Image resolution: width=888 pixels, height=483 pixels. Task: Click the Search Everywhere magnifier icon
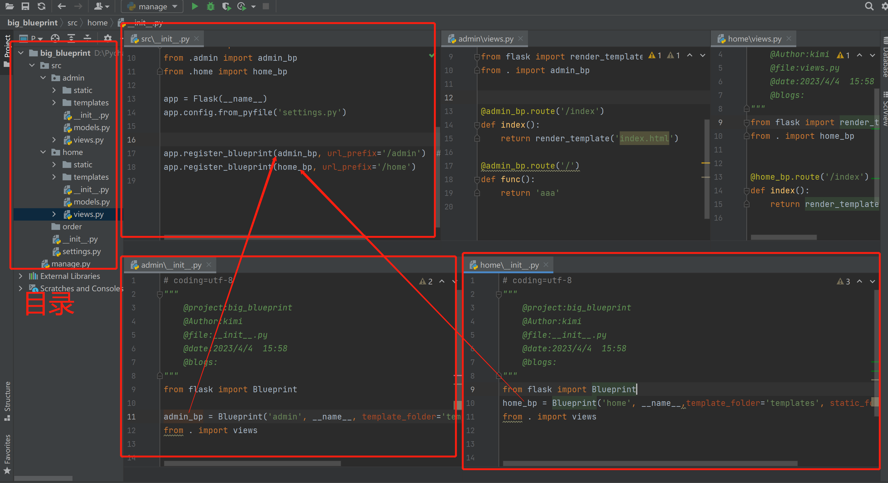pos(869,6)
